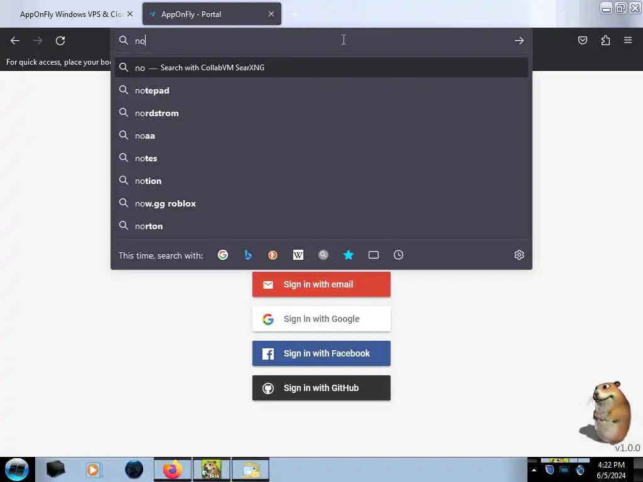Click Sign in with Facebook button
The width and height of the screenshot is (643, 482).
coord(321,353)
